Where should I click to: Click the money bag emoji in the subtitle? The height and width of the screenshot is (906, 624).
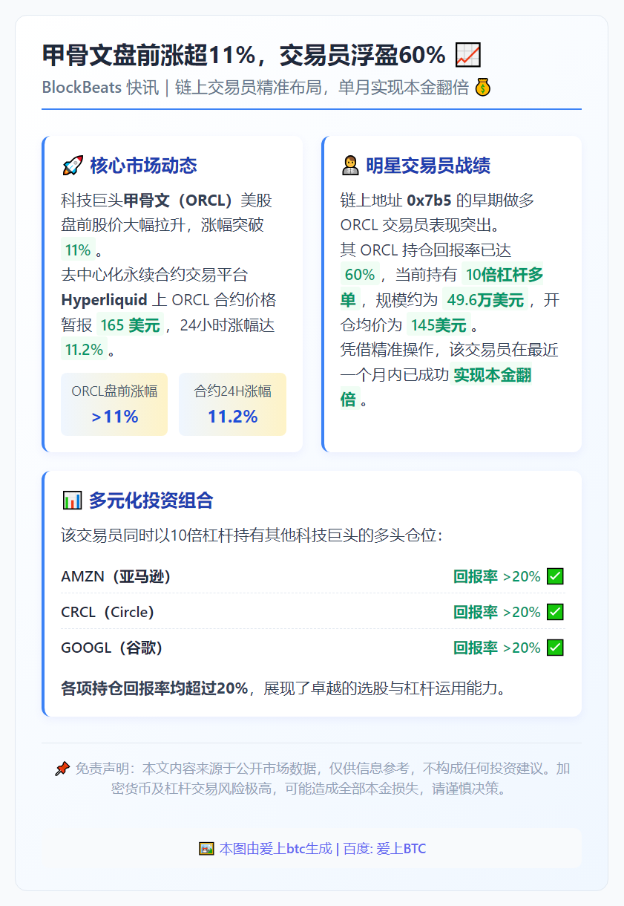click(x=483, y=88)
